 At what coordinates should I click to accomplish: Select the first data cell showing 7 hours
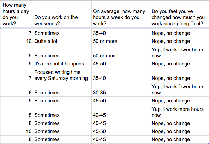tap(17, 33)
